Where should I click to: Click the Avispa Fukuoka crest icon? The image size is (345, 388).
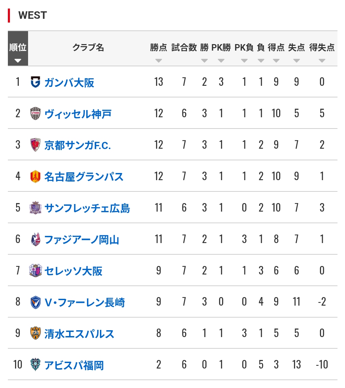[x=35, y=365]
